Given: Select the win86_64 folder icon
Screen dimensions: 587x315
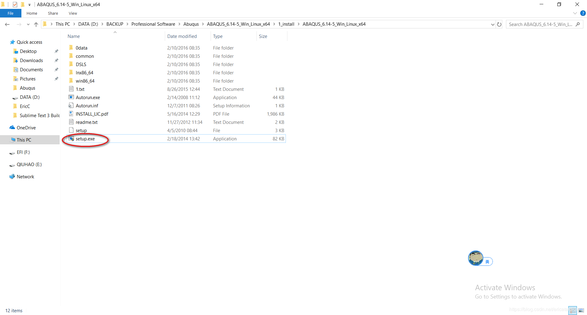Looking at the screenshot, I should pos(71,81).
